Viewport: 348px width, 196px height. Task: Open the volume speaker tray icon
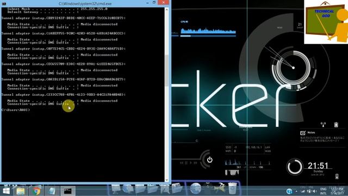[x=315, y=191]
